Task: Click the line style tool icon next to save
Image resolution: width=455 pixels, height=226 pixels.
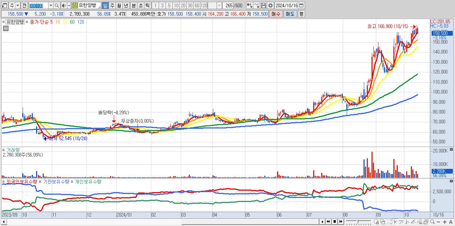Action: [x=256, y=5]
